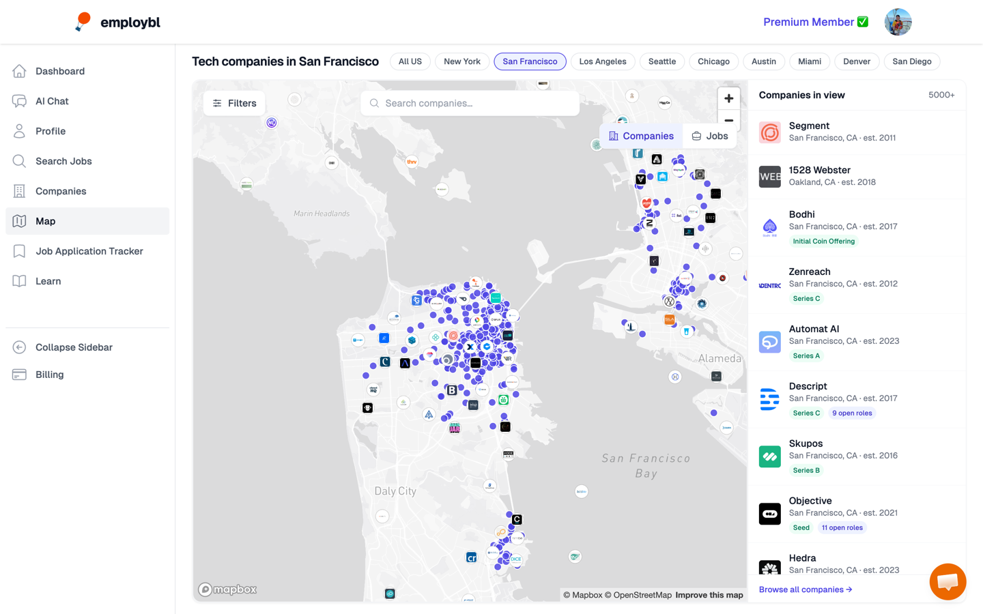The width and height of the screenshot is (983, 614).
Task: Open the Objective company entry
Action: click(857, 514)
